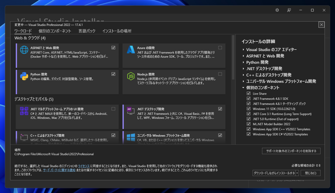Screen dimensions: 335x193
Task: Uncheck .NET Framework 4.8.1 SDK component
Action: (248, 98)
